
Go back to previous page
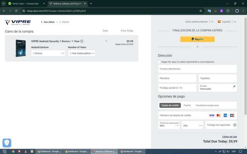tap(4, 11)
